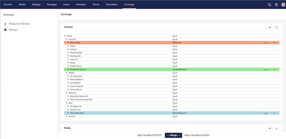
Task: Expand the Products tree arrow
Action: (x=67, y=39)
